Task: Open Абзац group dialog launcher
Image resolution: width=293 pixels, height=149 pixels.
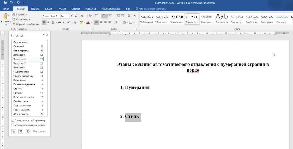Action: (x=137, y=29)
